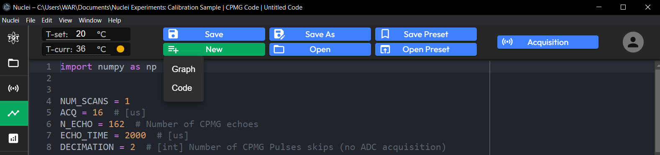
Task: Click the Save Preset bookmark button
Action: (x=426, y=34)
